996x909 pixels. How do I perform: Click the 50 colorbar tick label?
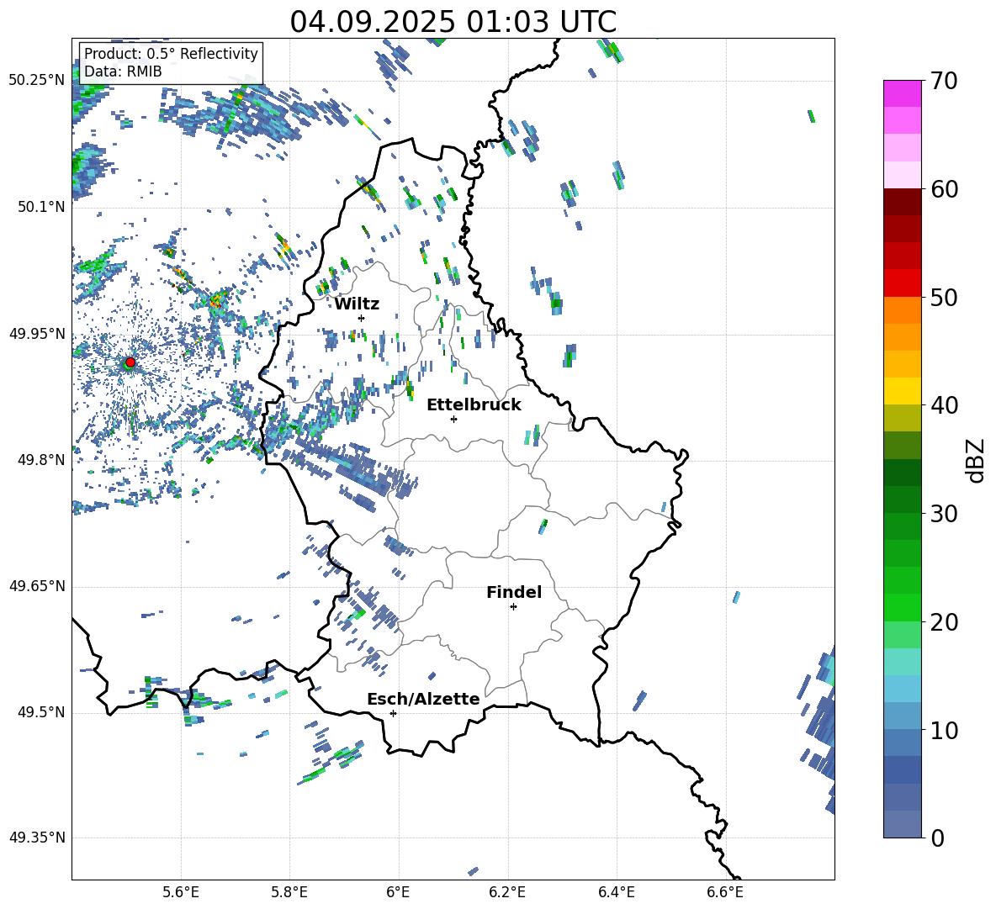[943, 297]
